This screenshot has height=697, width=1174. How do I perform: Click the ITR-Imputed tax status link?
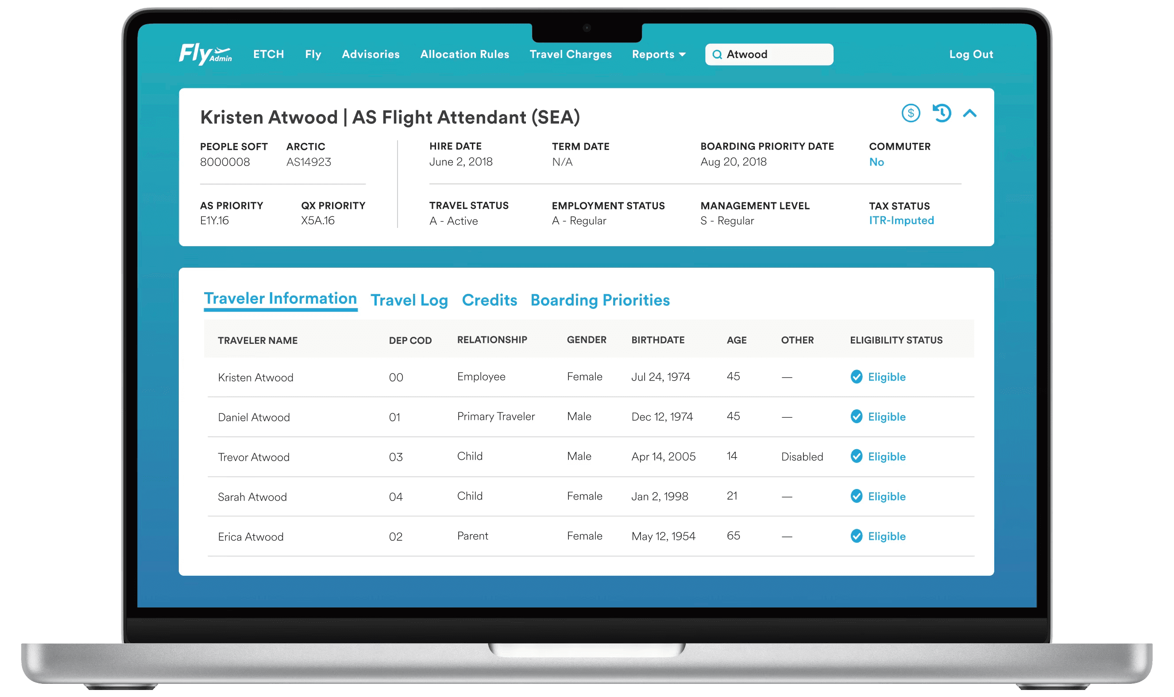[901, 220]
